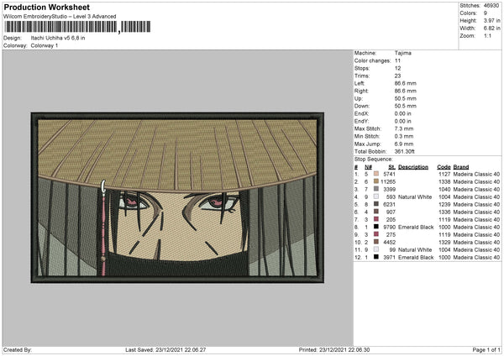Click brown swatch in stop row 6 (907)
The image size is (504, 356).
pos(376,212)
